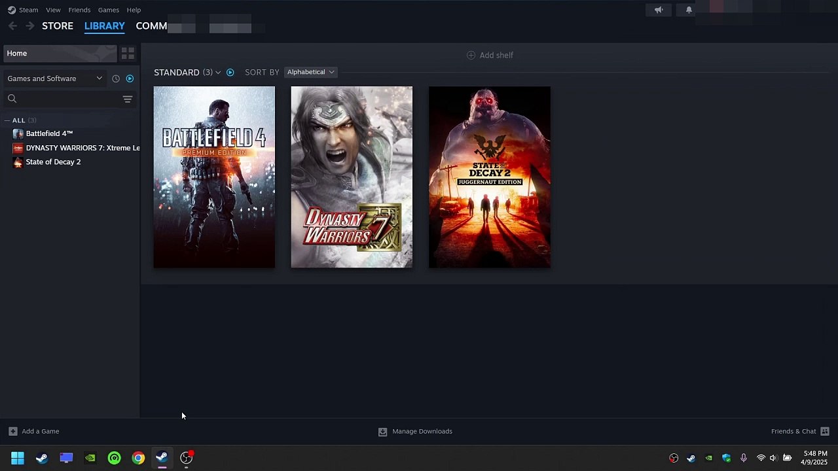This screenshot has height=471, width=838.
Task: Open the Games and Software dropdown
Action: pos(55,78)
